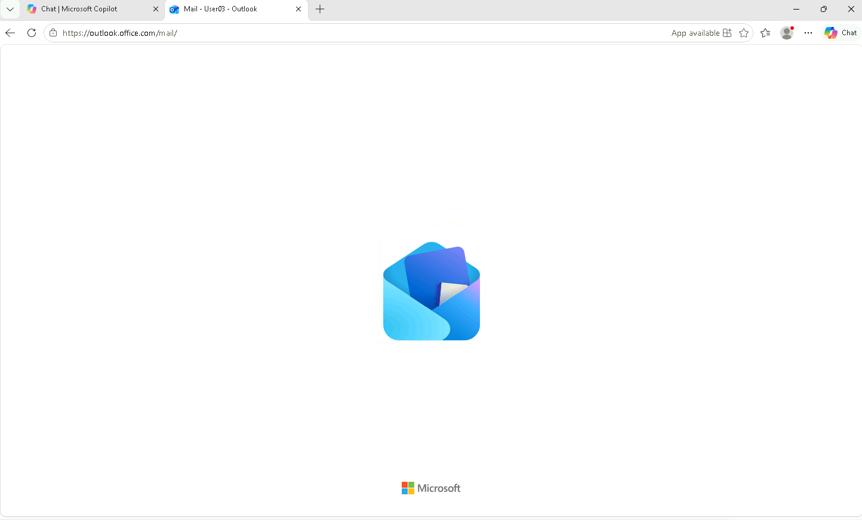The height and width of the screenshot is (520, 862).
Task: Open Settings and more menu
Action: (x=808, y=33)
